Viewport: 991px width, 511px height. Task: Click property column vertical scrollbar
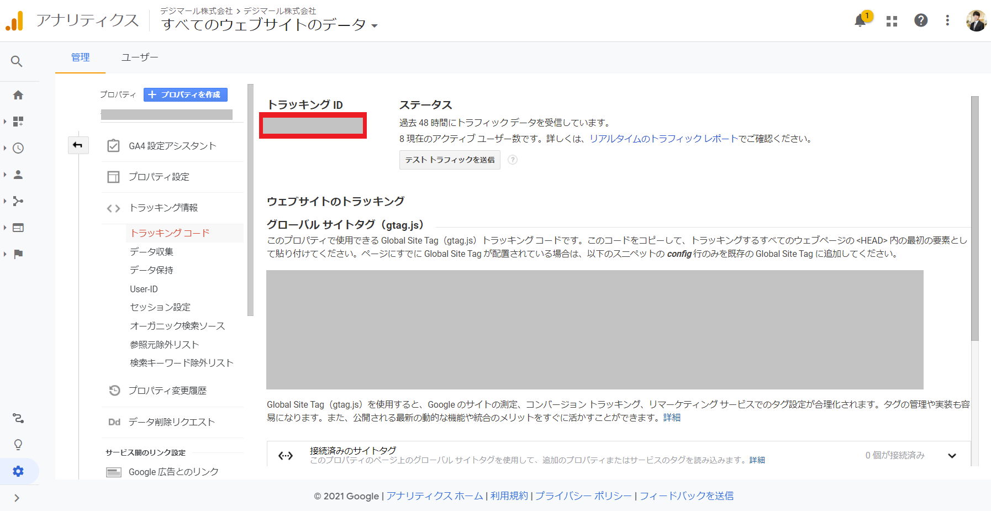[x=250, y=200]
